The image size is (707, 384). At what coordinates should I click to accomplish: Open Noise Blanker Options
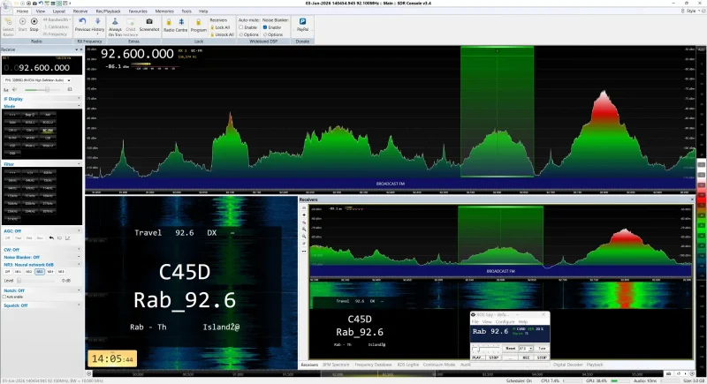coord(273,34)
